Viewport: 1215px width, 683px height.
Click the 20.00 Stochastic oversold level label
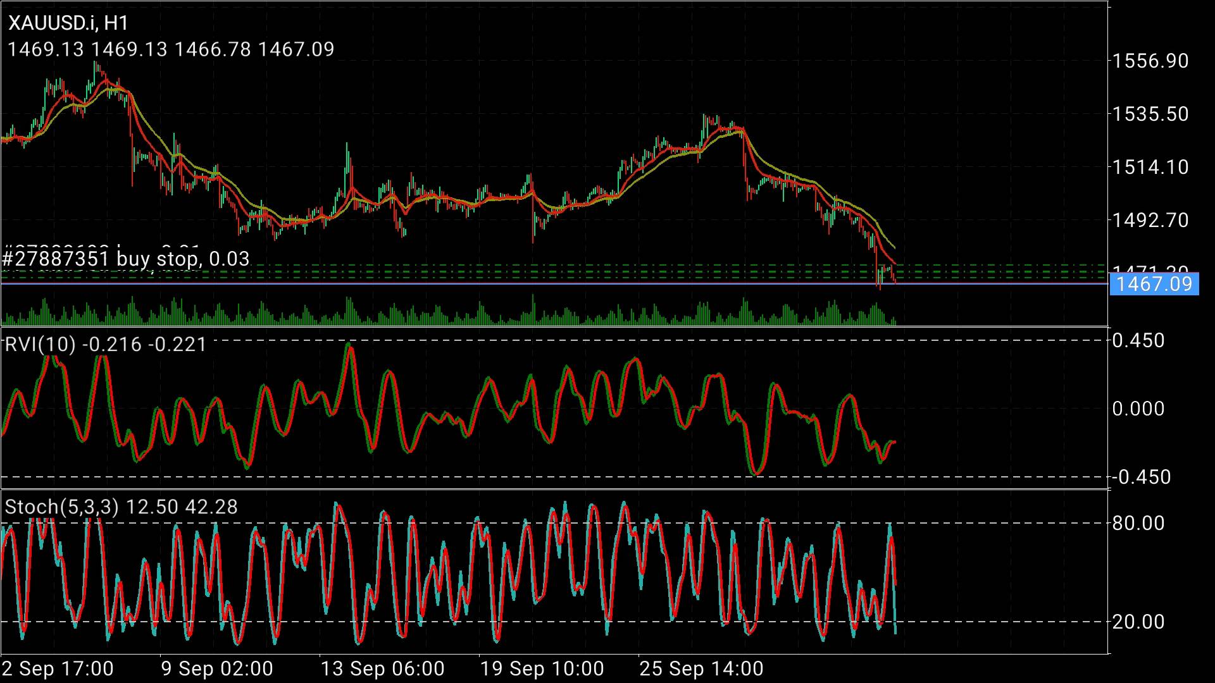click(x=1138, y=622)
